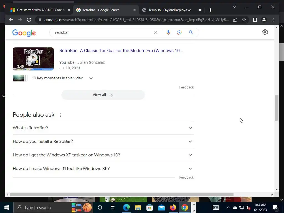The image size is (284, 213).
Task: Click the scroll right arrow of the horizontal scrollbar
Action: (x=272, y=194)
